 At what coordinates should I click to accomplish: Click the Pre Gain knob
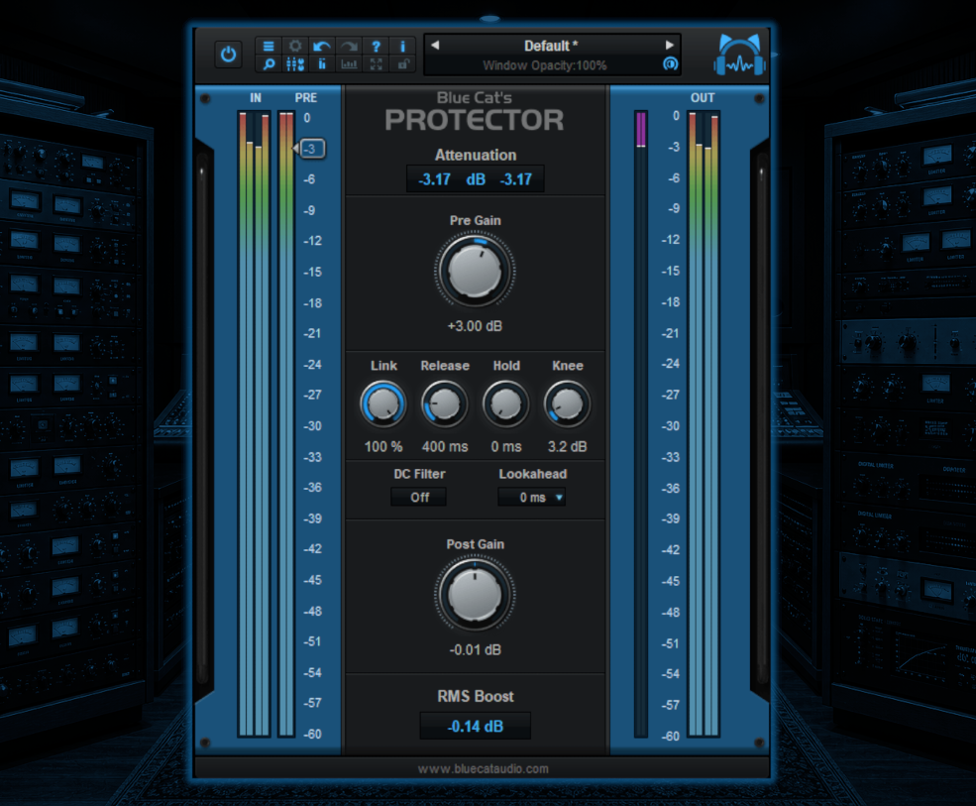coord(475,272)
